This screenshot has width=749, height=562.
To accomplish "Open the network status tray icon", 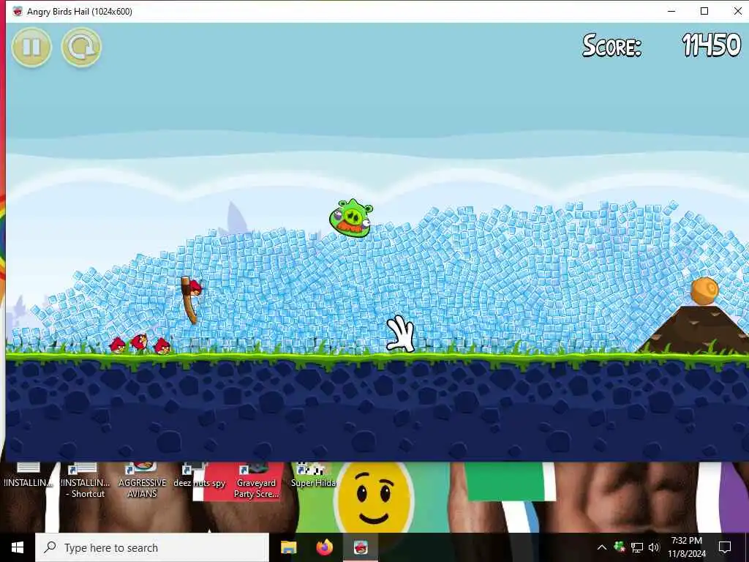I will pyautogui.click(x=637, y=547).
